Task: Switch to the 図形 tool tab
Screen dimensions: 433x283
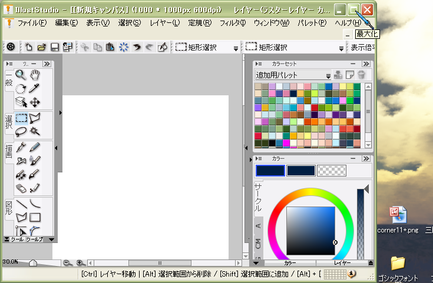Action: click(9, 208)
